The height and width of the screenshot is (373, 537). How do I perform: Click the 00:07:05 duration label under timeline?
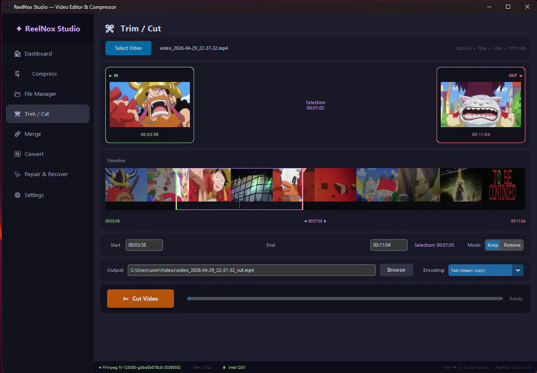pyautogui.click(x=315, y=221)
